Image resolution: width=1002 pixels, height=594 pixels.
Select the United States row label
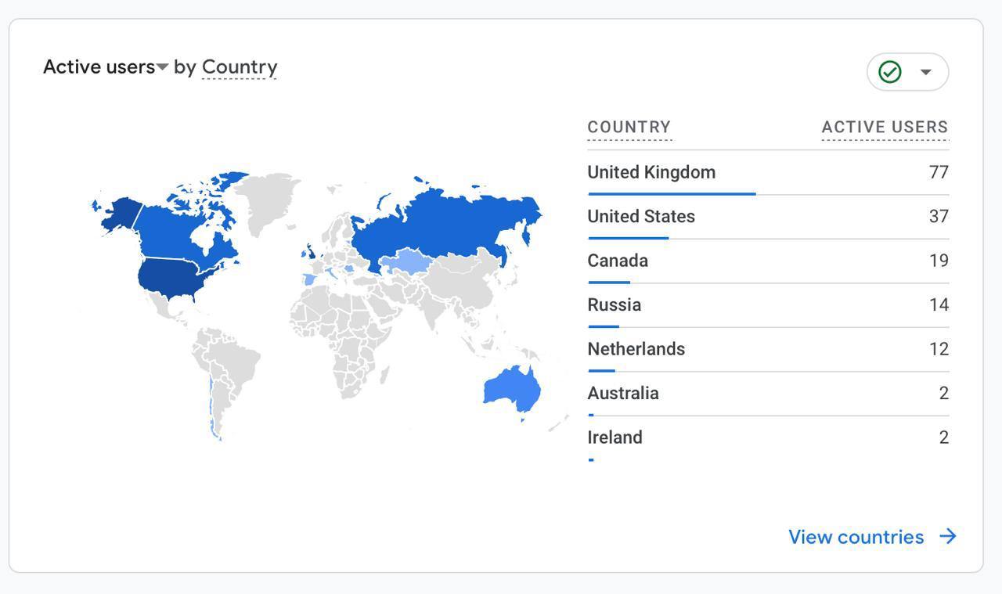point(641,217)
